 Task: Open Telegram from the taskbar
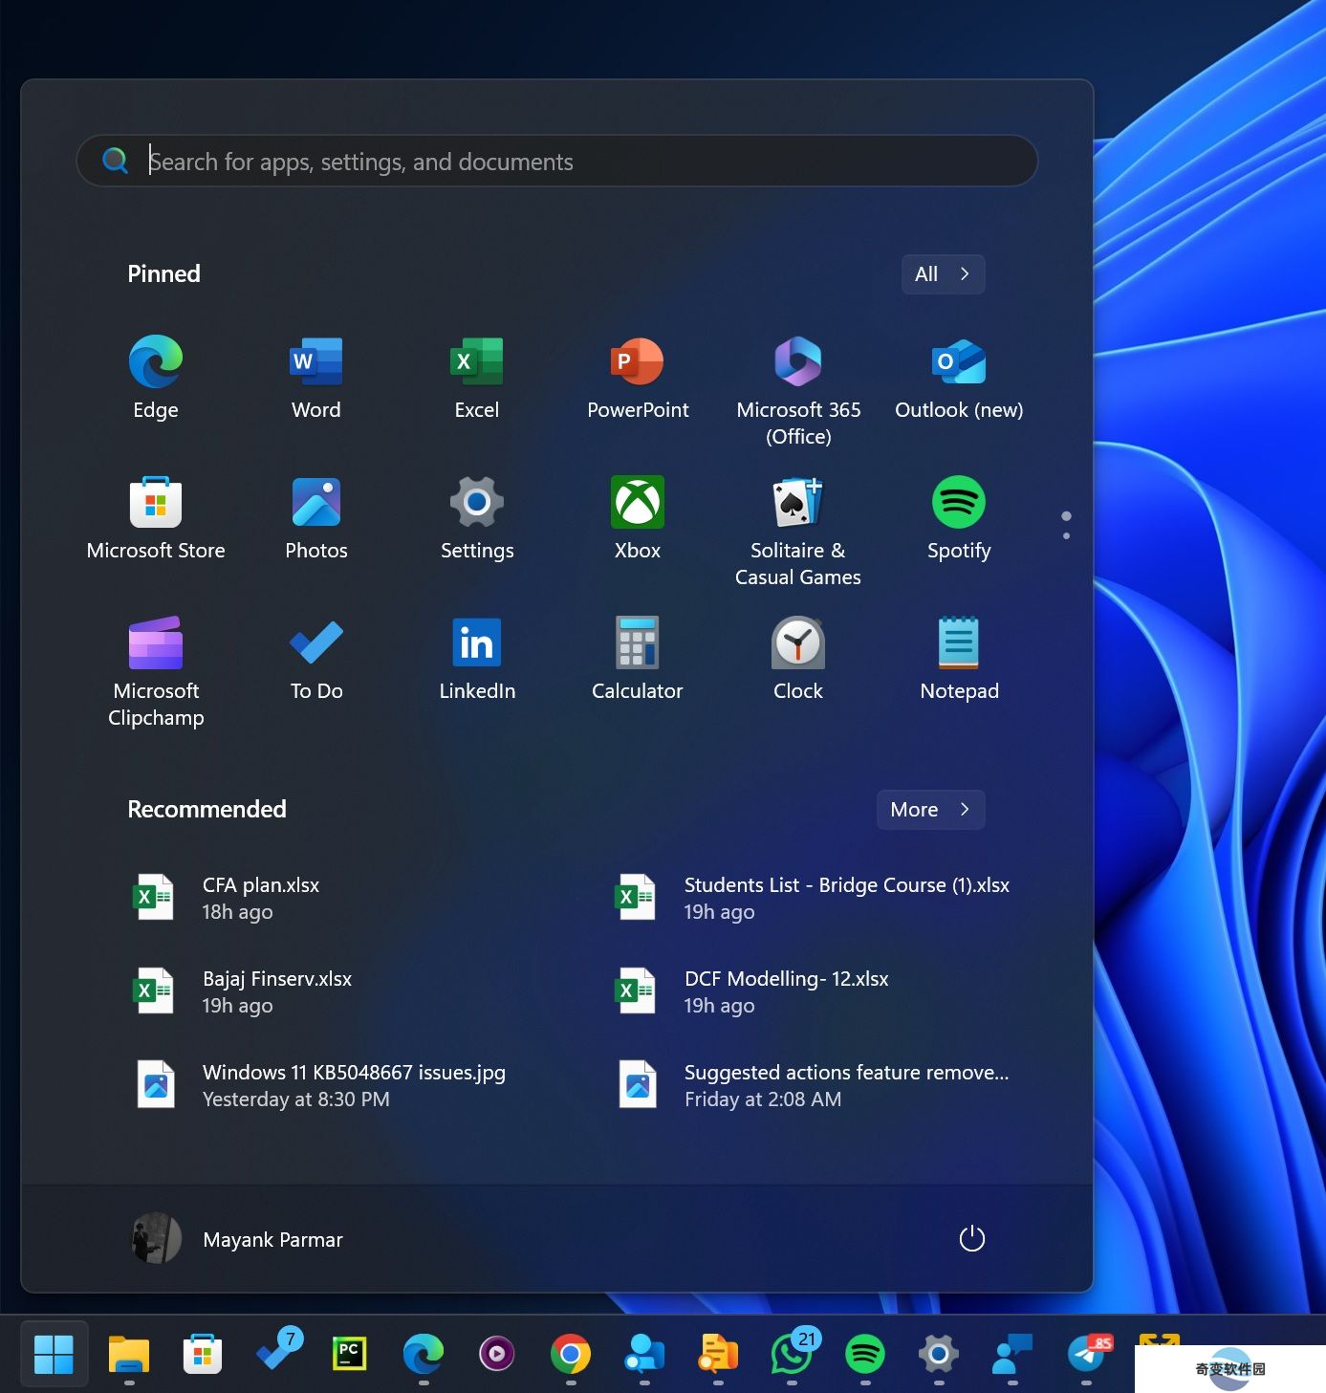point(1088,1354)
